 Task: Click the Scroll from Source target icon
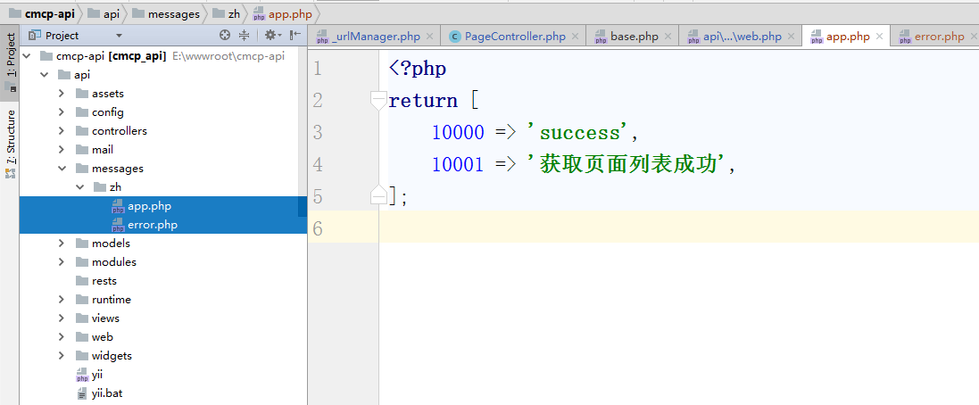pyautogui.click(x=225, y=35)
